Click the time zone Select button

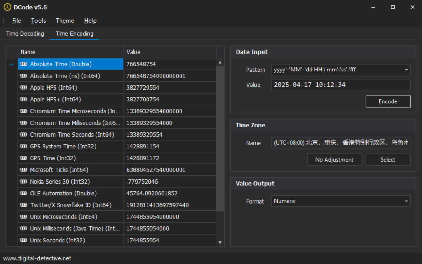[388, 160]
